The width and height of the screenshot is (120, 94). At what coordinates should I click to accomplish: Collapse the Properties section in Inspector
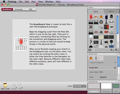[115, 68]
